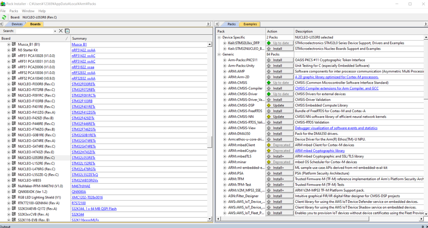Viewport: 428px width, 228px height.
Task: Click yellow update icon for ARM::CMSIS-NN
Action: coord(269,117)
